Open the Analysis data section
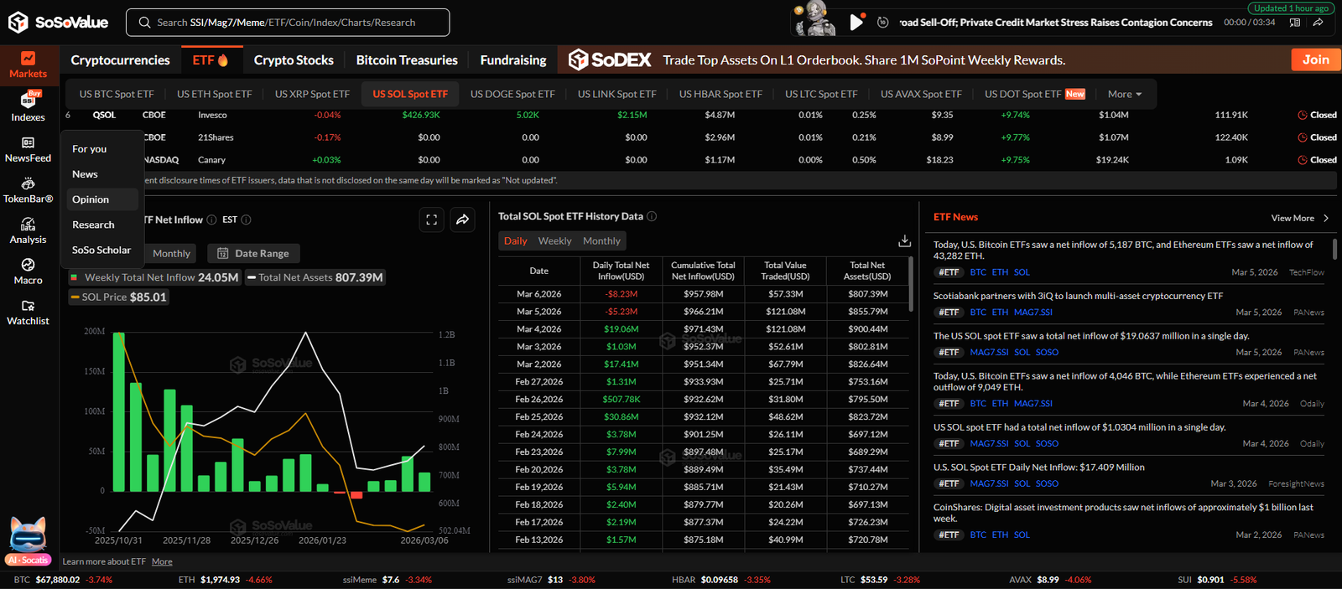The width and height of the screenshot is (1342, 589). 28,230
